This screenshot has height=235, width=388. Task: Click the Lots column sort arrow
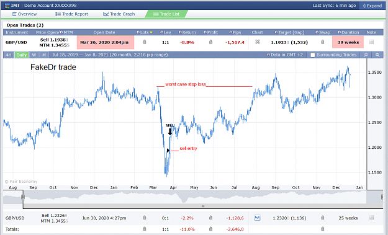(151, 32)
